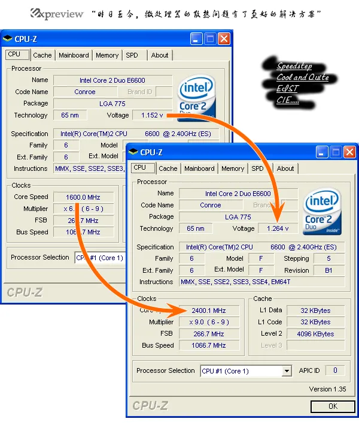Switch to the Memory tab in front window
This screenshot has width=359, height=425.
click(233, 168)
